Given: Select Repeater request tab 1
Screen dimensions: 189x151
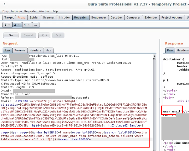Looking at the screenshot, I should (x=5, y=25).
